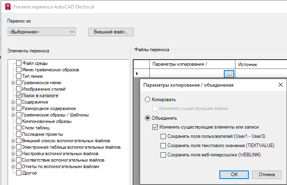Check the Файл среды checkbox
Viewport: 287px width, 185px height.
[x=19, y=63]
